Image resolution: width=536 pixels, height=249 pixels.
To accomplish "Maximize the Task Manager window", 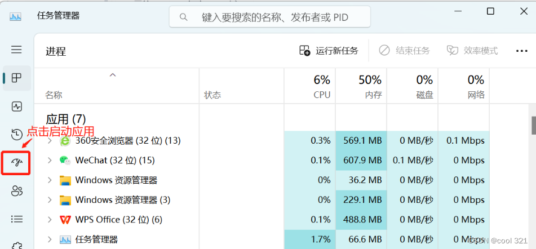I will click(490, 11).
